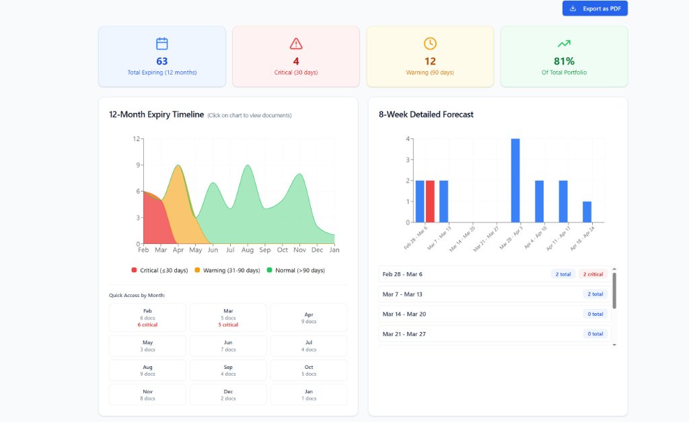Click the '6 critical' label in Feb tile
The height and width of the screenshot is (422, 689).
(x=147, y=325)
